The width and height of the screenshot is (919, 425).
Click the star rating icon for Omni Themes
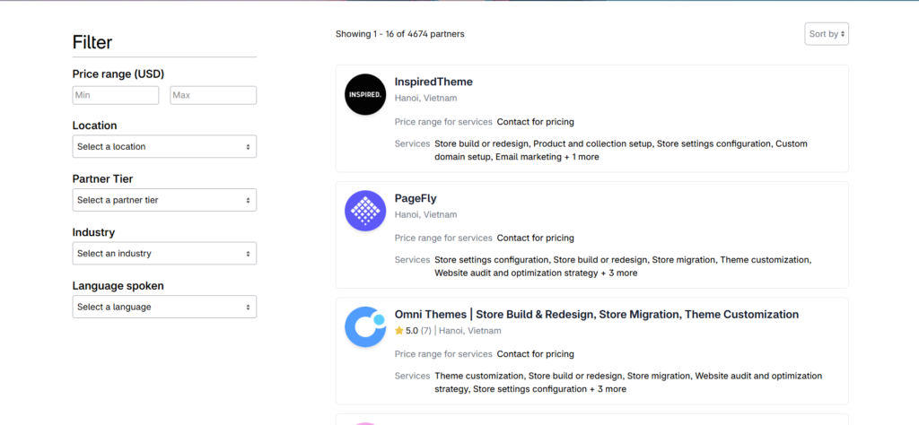(399, 331)
